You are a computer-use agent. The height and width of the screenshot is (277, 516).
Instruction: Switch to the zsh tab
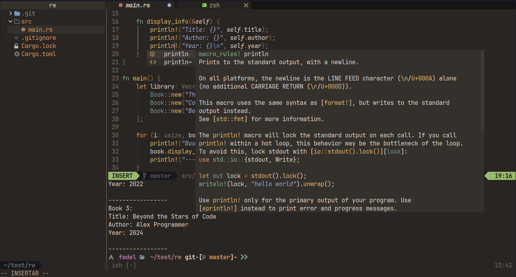pyautogui.click(x=214, y=5)
